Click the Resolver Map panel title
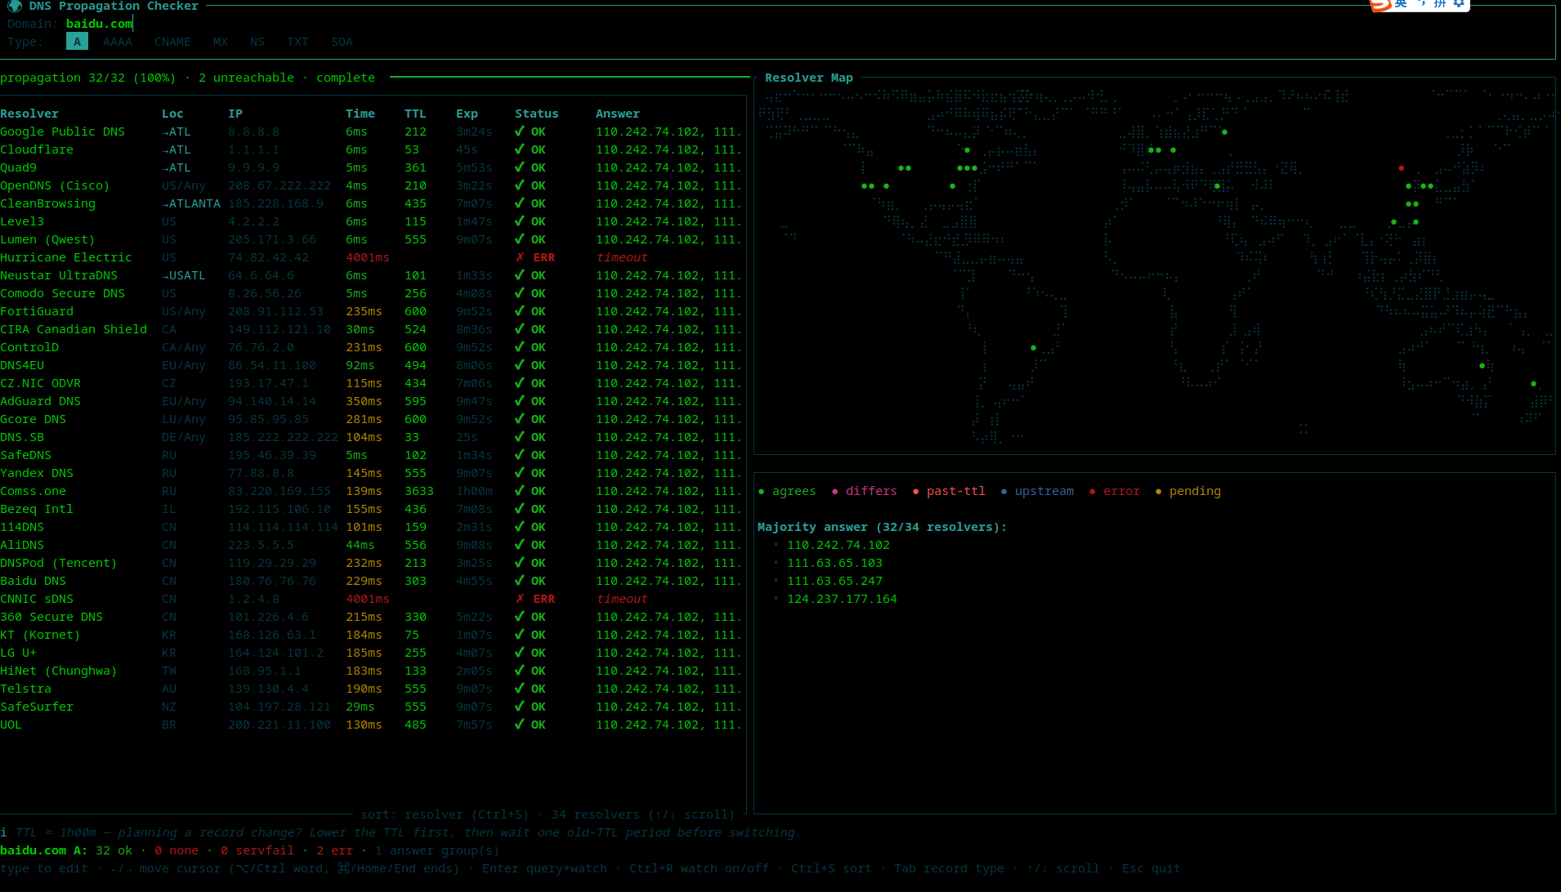This screenshot has width=1561, height=892. pos(809,78)
